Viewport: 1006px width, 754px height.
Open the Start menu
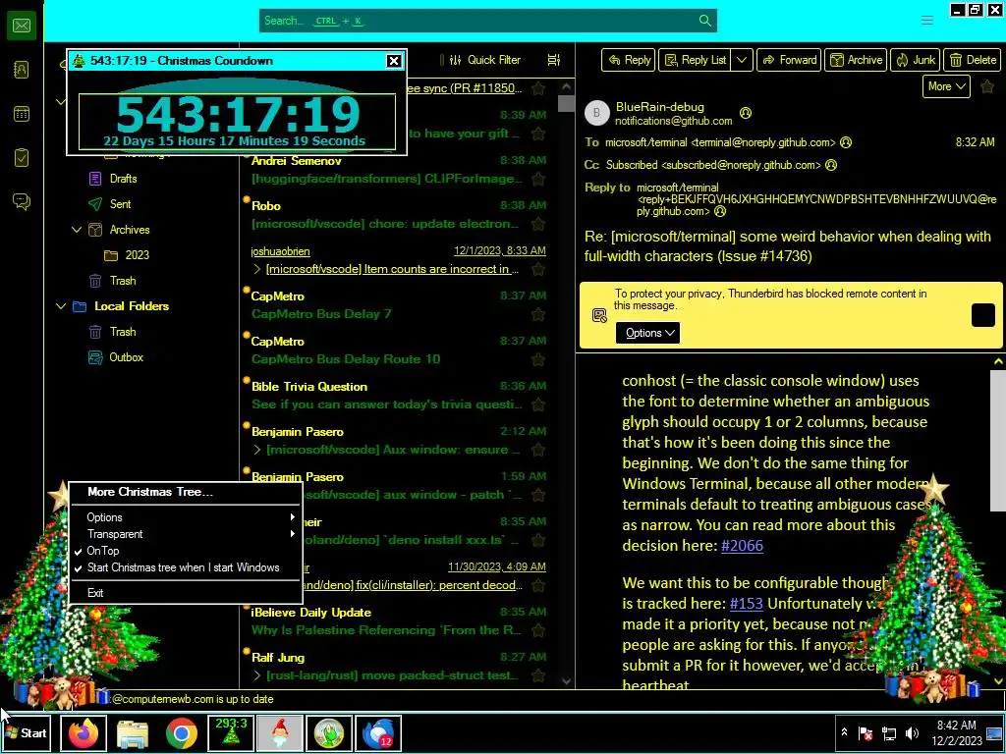pyautogui.click(x=26, y=732)
